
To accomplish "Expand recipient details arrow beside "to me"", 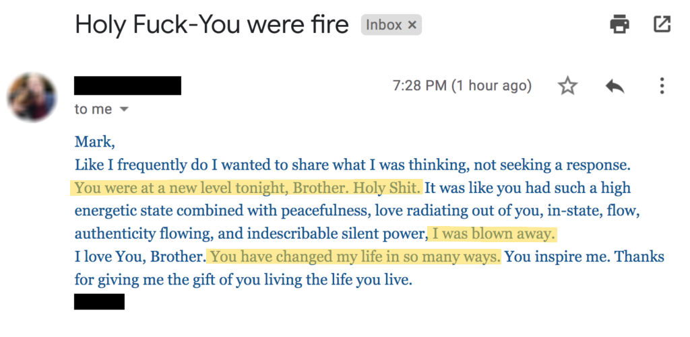I will point(123,109).
